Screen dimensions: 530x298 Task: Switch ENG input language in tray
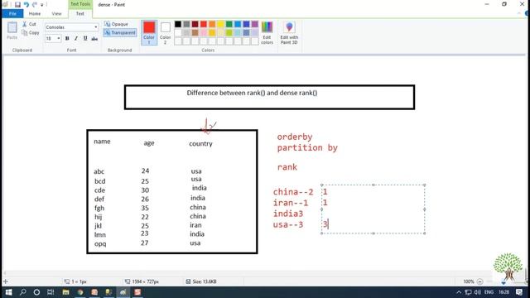pyautogui.click(x=489, y=292)
